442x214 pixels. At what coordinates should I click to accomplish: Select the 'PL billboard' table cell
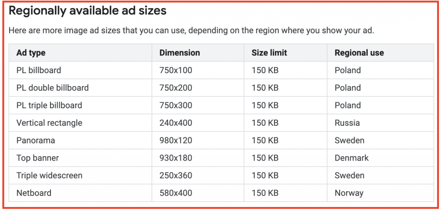39,70
